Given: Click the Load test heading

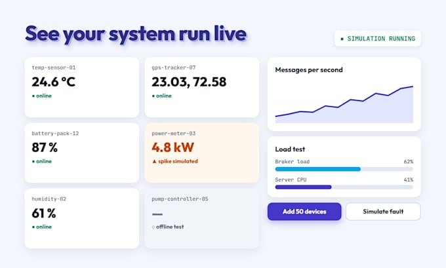Looking at the screenshot, I should pyautogui.click(x=290, y=149).
